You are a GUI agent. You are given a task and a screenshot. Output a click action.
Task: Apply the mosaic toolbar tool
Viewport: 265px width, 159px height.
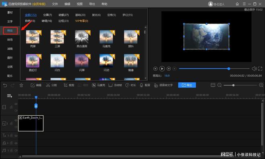(98, 85)
